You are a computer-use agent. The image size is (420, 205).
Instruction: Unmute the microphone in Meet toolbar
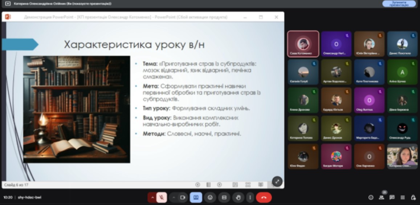click(162, 197)
